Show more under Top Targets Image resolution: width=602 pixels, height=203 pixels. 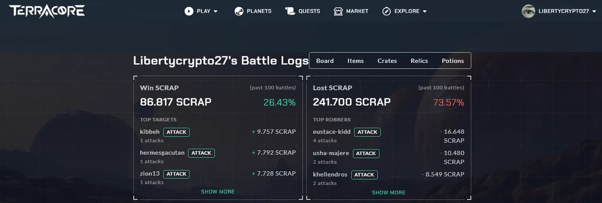pos(218,192)
